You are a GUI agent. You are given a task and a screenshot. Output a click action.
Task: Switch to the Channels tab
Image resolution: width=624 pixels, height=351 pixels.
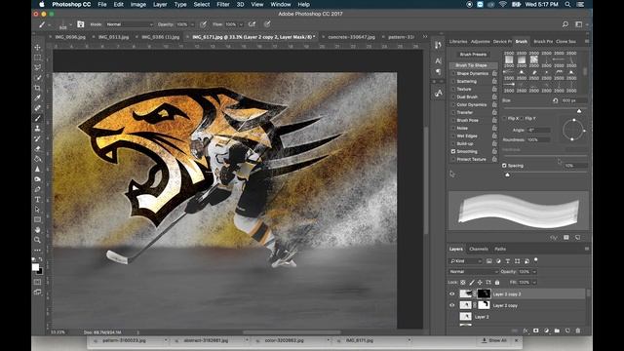click(479, 250)
